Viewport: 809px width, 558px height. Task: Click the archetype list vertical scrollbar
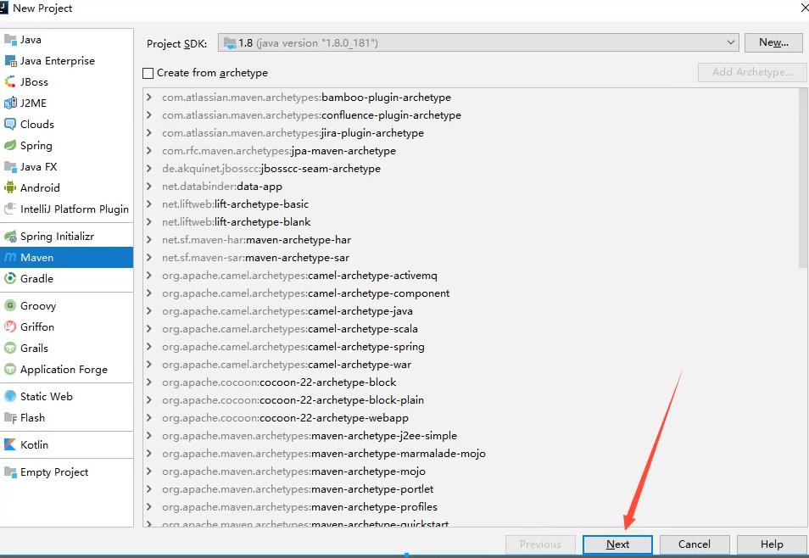pos(803,178)
